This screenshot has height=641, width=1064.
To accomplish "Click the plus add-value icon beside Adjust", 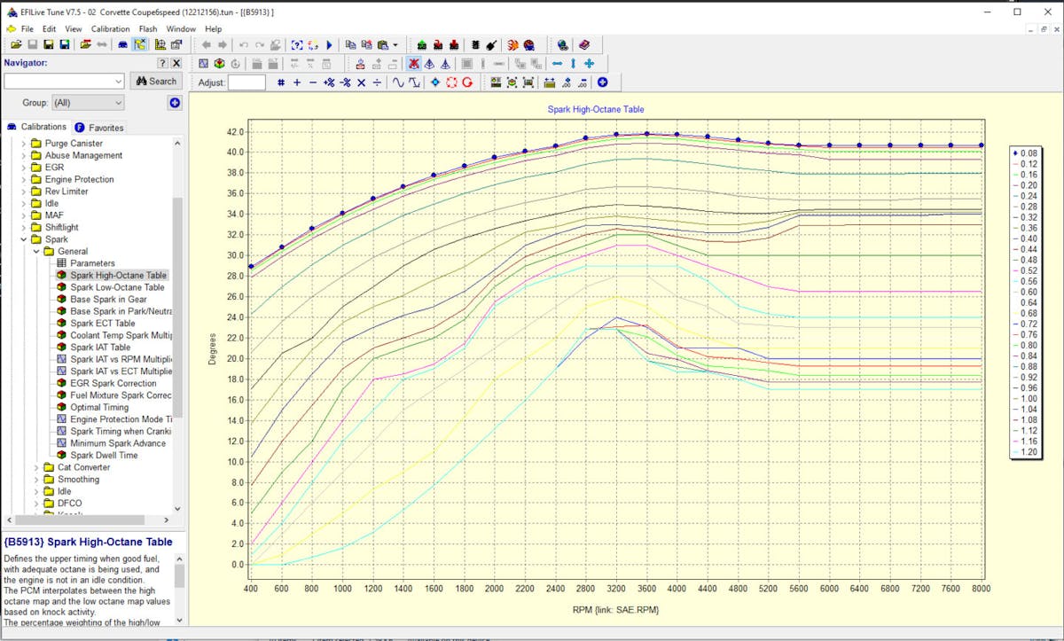I will click(x=297, y=82).
